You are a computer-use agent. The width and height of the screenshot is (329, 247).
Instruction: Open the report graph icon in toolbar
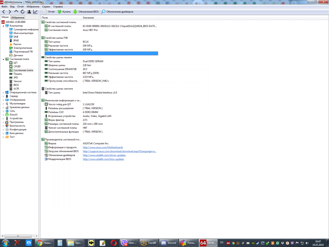click(35, 12)
